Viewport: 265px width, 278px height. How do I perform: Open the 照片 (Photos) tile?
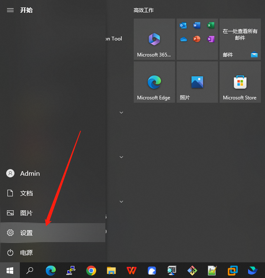coord(197,82)
